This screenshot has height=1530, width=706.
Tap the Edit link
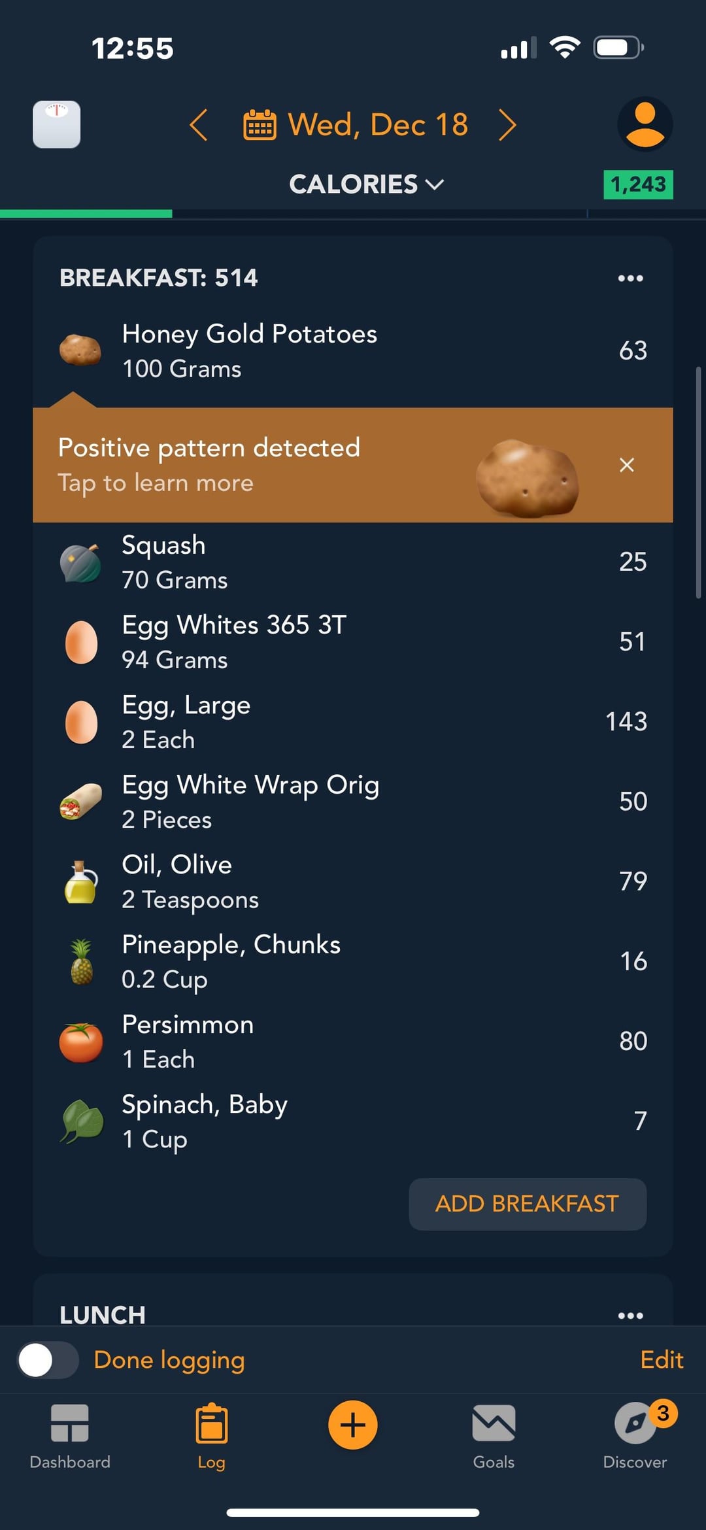point(662,1359)
